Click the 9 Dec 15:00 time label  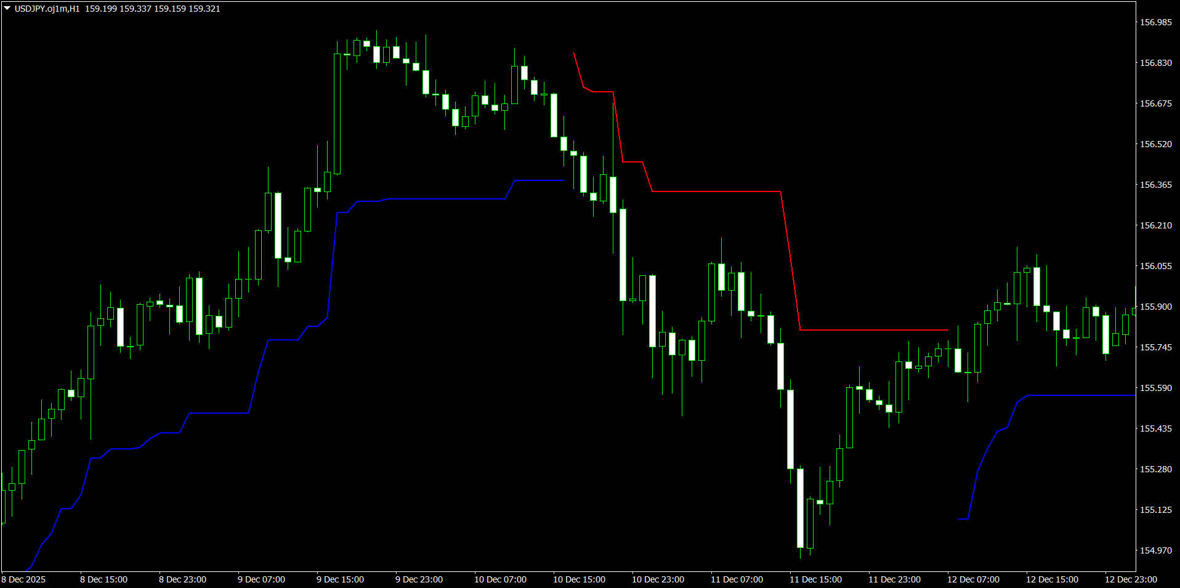coord(340,579)
